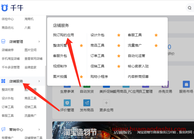This screenshot has height=139, width=194.
Task: Select 视频制作 in popup menu
Action: coord(60,66)
